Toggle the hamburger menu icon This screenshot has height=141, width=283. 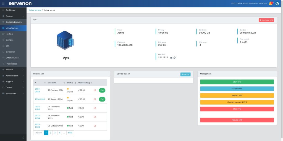tap(3, 4)
